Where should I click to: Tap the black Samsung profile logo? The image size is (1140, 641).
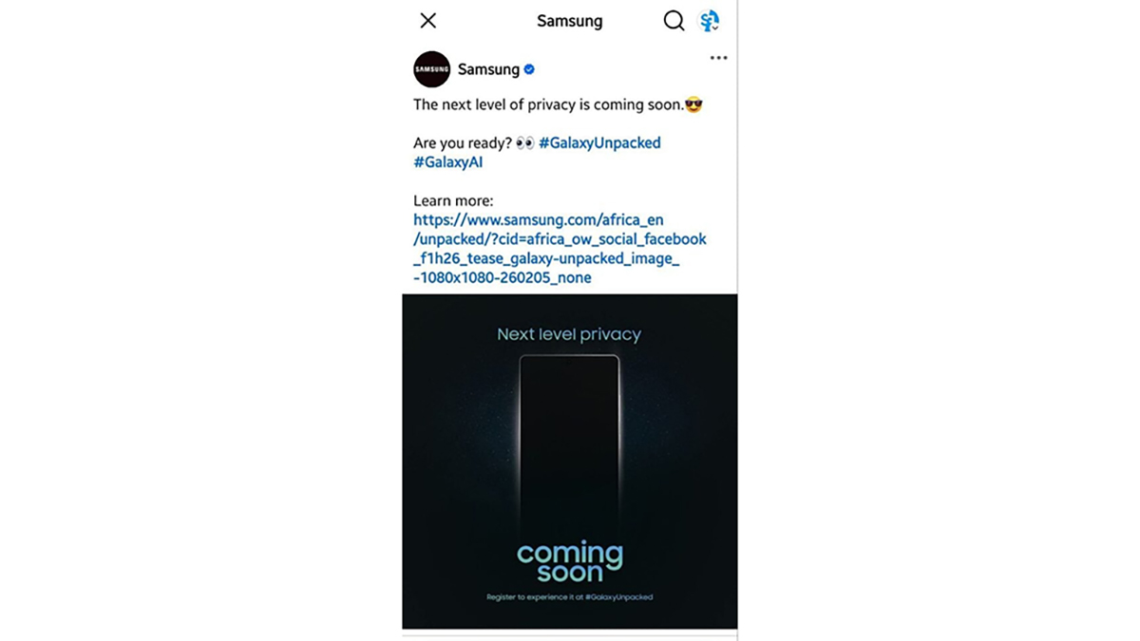tap(432, 69)
